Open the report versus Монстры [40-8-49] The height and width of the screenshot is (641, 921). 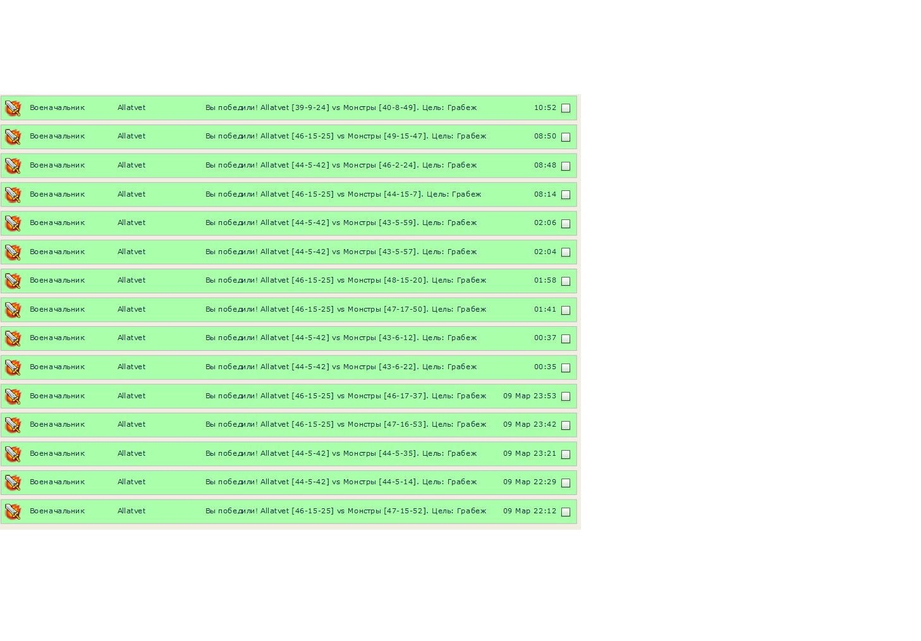[x=341, y=107]
